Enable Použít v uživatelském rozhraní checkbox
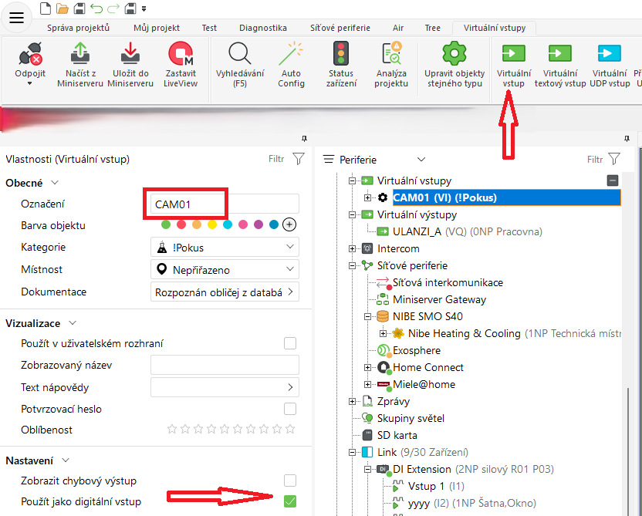This screenshot has height=516, width=642. pyautogui.click(x=290, y=343)
